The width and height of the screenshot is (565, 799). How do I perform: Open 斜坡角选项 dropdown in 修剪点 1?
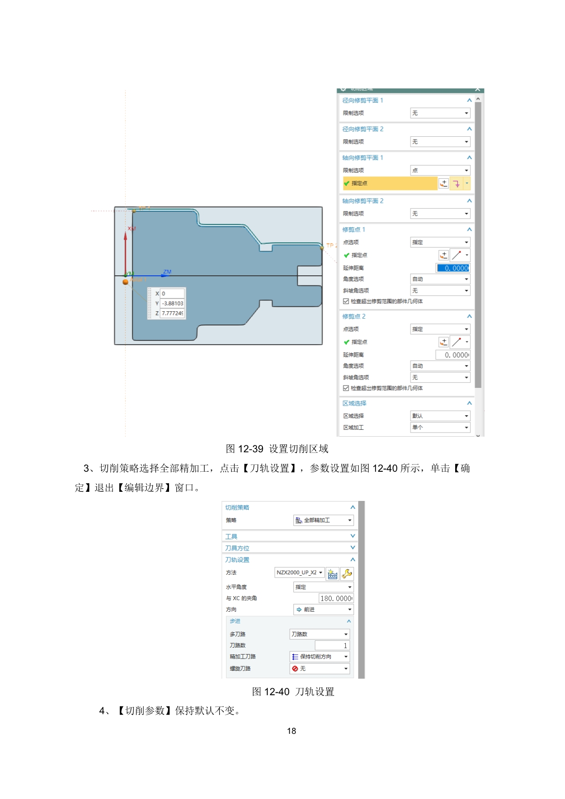tap(440, 290)
